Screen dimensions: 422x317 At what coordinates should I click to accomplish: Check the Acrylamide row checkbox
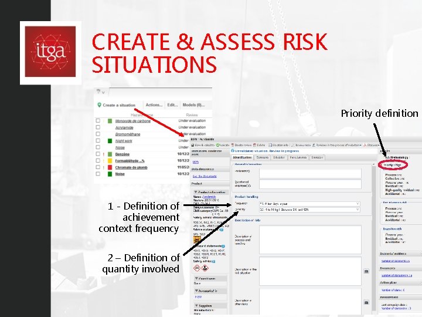[x=98, y=127]
